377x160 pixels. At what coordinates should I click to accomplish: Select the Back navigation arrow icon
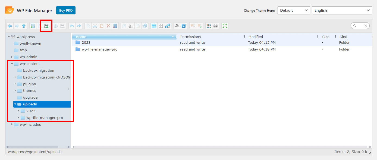point(10,26)
